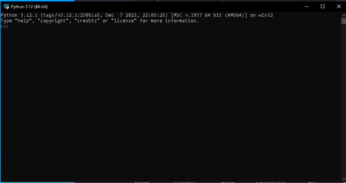Screen dimensions: 346x183
Task: Open the Python icon system menu
Action: pos(6,7)
